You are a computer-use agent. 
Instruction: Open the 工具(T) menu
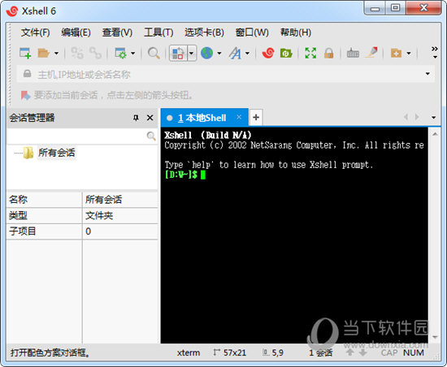[x=158, y=32]
